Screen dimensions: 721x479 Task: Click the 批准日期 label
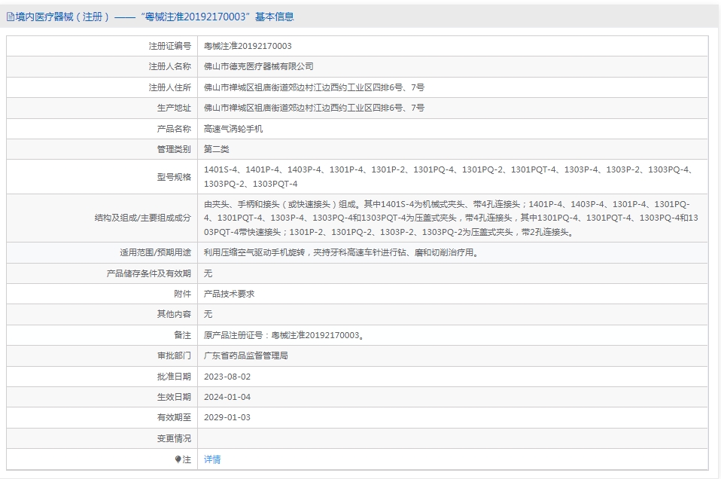pos(174,377)
